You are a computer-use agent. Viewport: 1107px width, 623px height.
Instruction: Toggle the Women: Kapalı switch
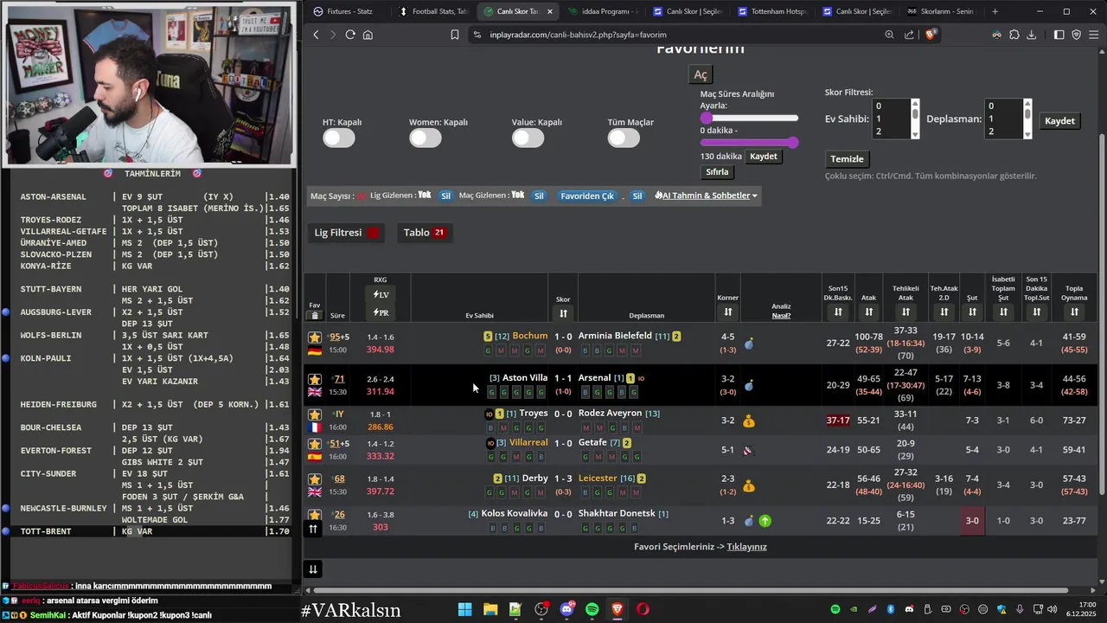(x=426, y=138)
